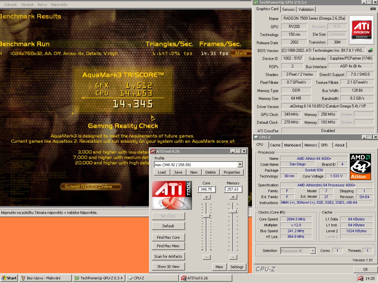Click the Properties button in ATITool
The image size is (378, 283).
pos(232,172)
